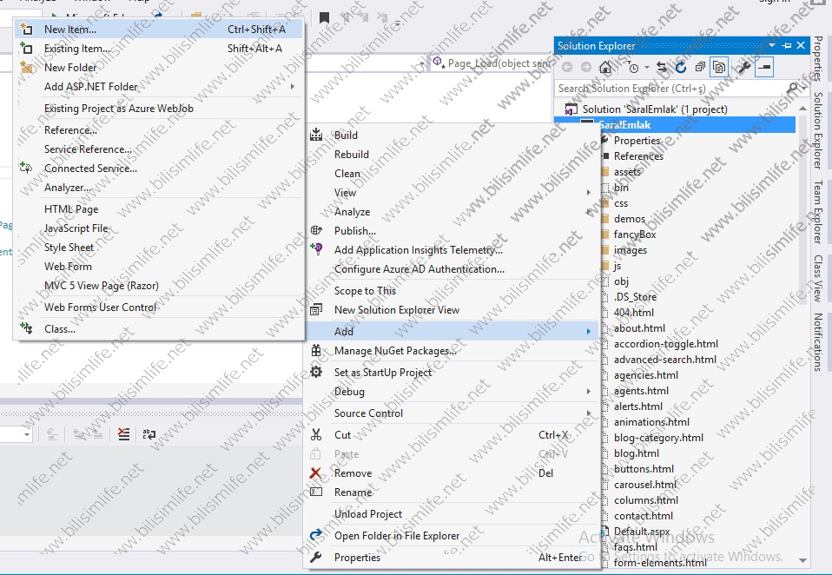Toggle Preview Selected Items button
832x575 pixels.
(764, 68)
